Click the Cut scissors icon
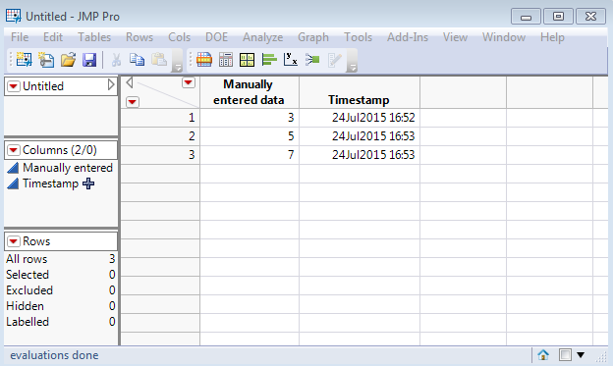The height and width of the screenshot is (366, 613). click(116, 60)
